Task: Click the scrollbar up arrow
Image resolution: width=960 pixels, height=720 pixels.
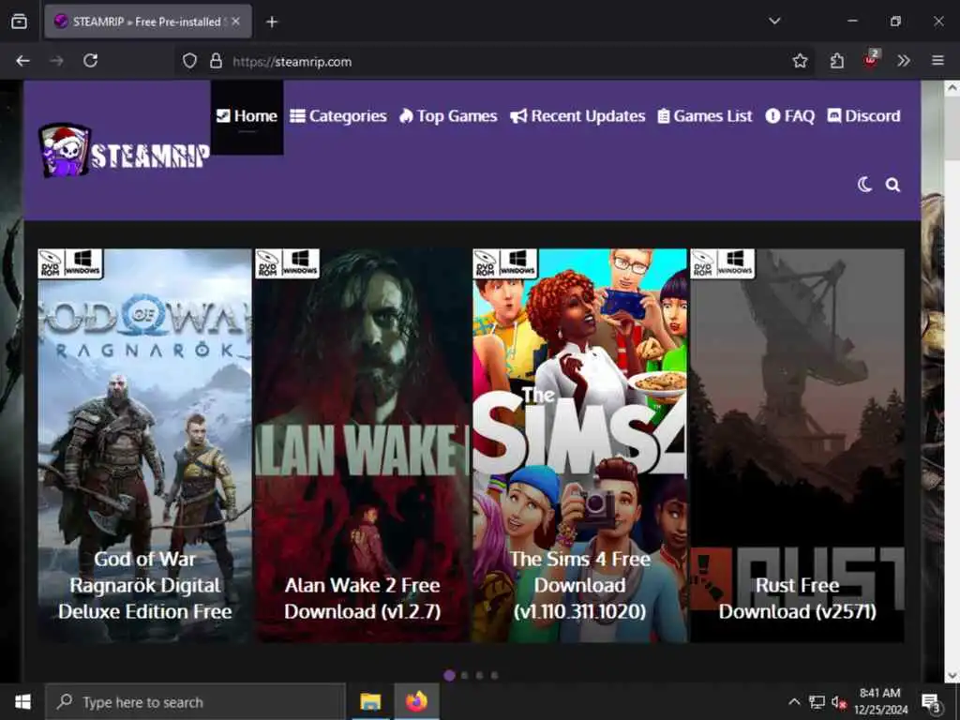Action: (x=952, y=88)
